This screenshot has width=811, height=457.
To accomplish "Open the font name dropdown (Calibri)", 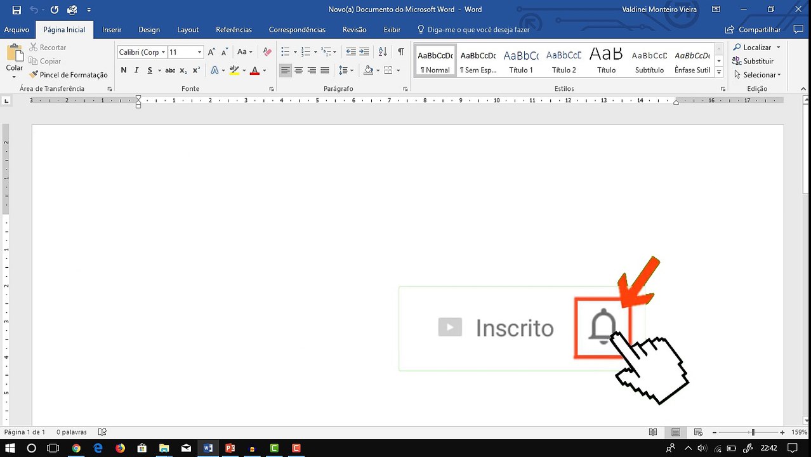I will (x=163, y=52).
